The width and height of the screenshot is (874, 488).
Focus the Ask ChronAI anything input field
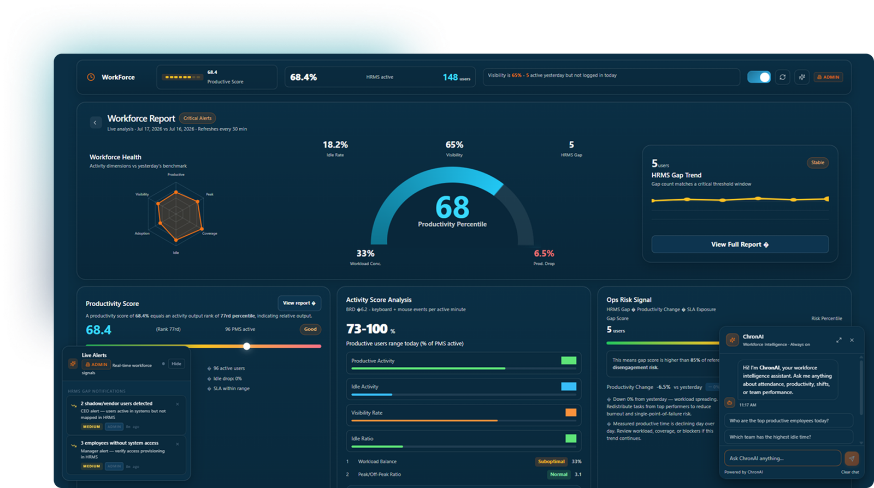[x=782, y=458]
